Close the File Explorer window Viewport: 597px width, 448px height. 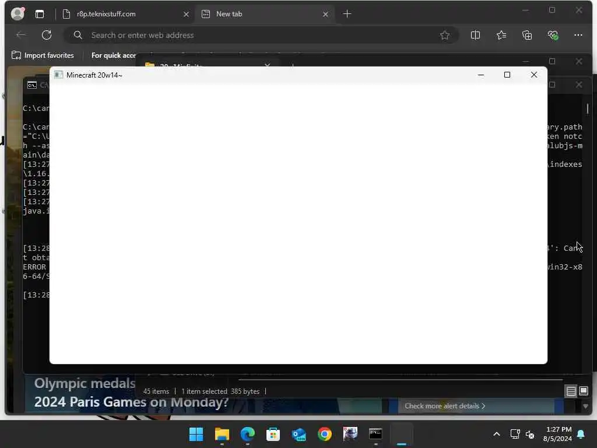coord(579,61)
